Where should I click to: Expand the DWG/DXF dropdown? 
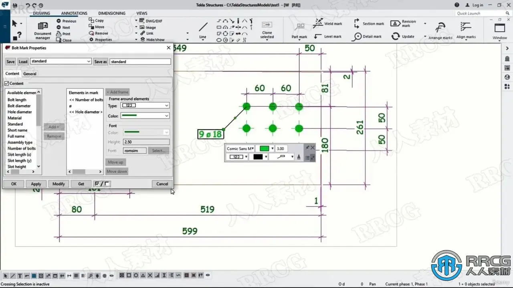pos(136,20)
